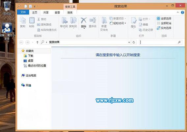Click the up one level arrow
This screenshot has height=132, width=187.
click(x=37, y=42)
